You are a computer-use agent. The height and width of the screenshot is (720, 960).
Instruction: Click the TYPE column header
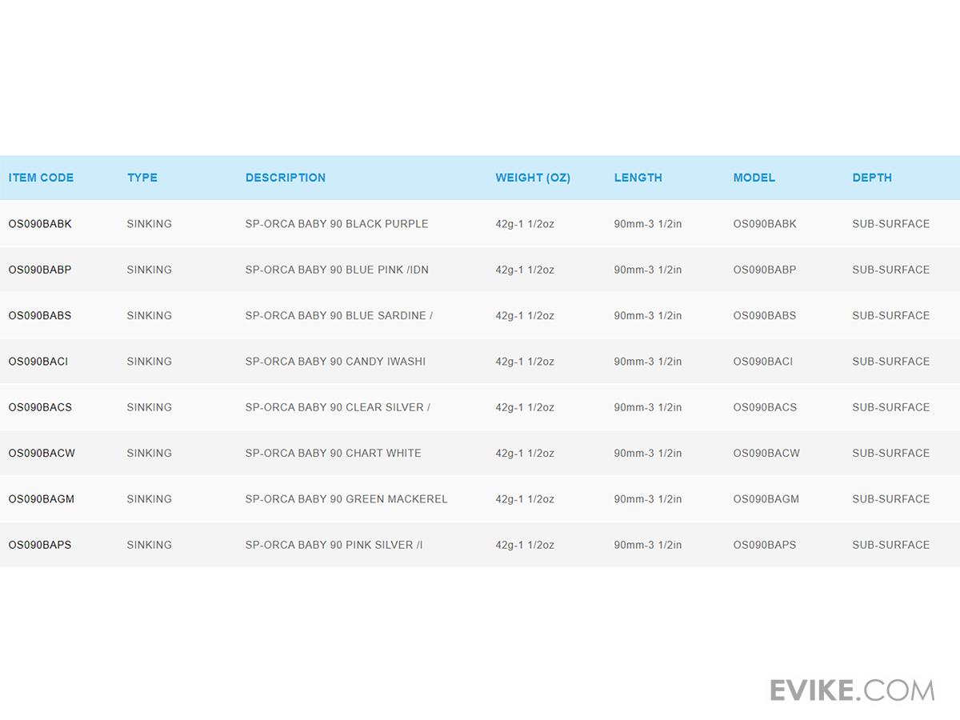(142, 178)
